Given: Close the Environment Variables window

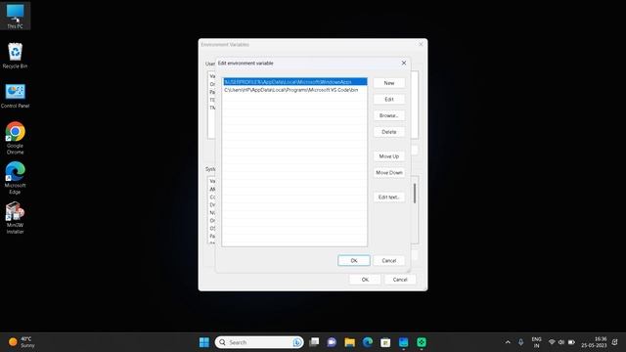Looking at the screenshot, I should click(x=421, y=44).
